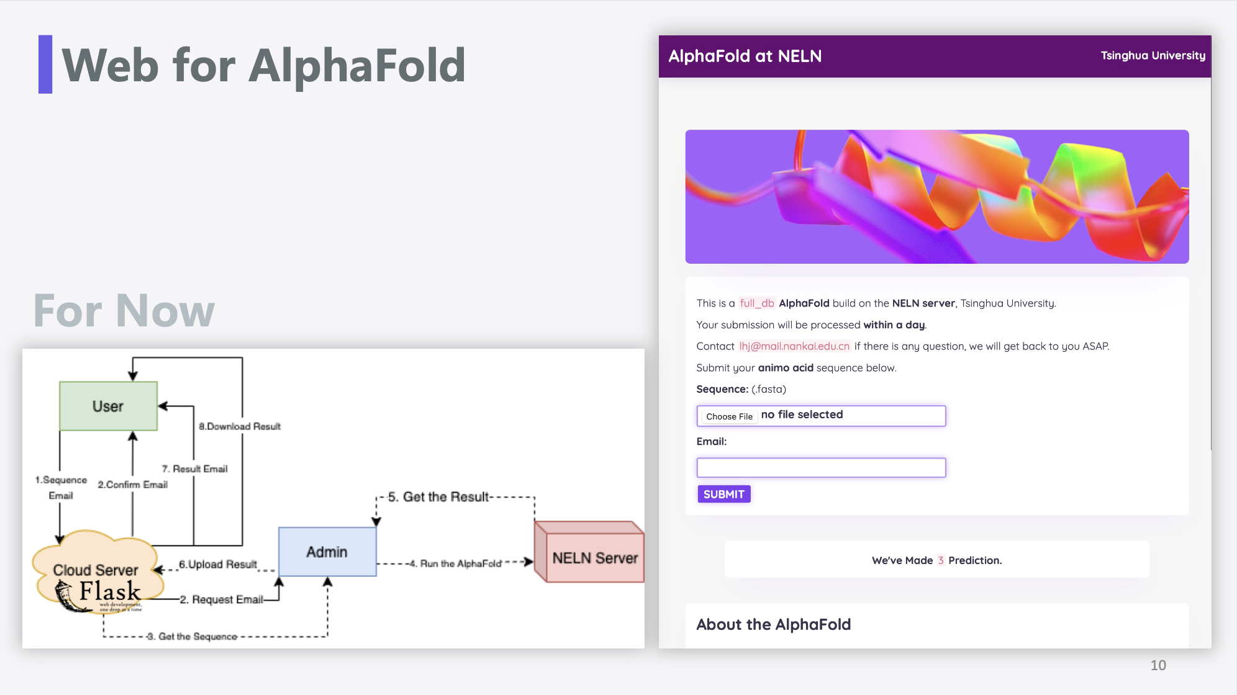The height and width of the screenshot is (695, 1237).
Task: Click the purple bar beside slide title
Action: pos(45,65)
